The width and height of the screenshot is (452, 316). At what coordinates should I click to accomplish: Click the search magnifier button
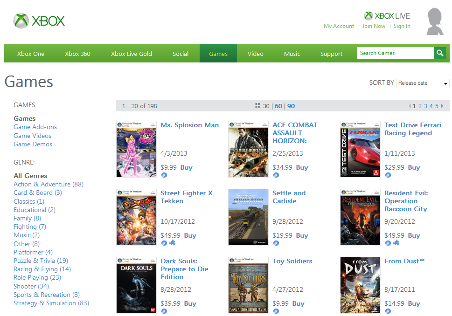tap(440, 53)
